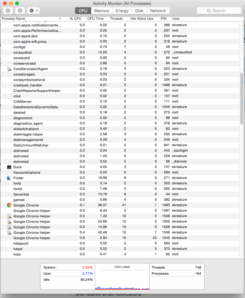
Task: Click the System CPU percentage value
Action: point(88,267)
